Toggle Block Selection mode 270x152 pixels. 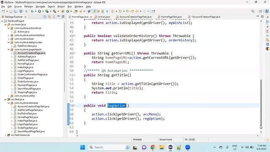103,11
